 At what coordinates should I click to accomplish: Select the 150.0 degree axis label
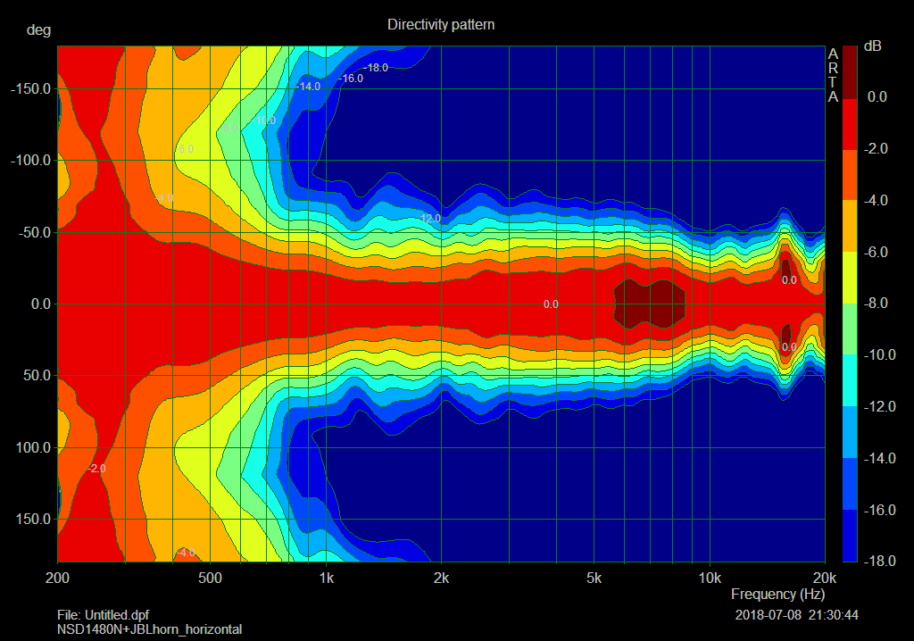coord(34,519)
